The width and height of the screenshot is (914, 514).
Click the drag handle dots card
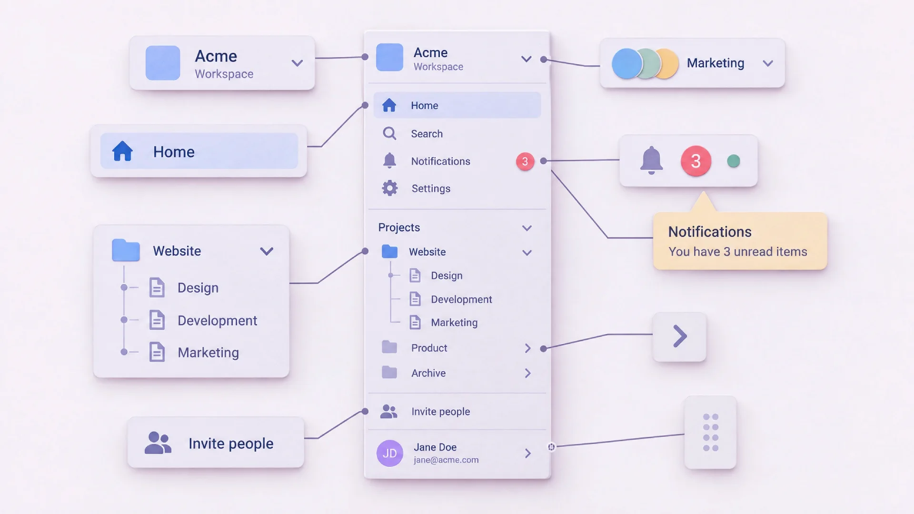pyautogui.click(x=710, y=432)
